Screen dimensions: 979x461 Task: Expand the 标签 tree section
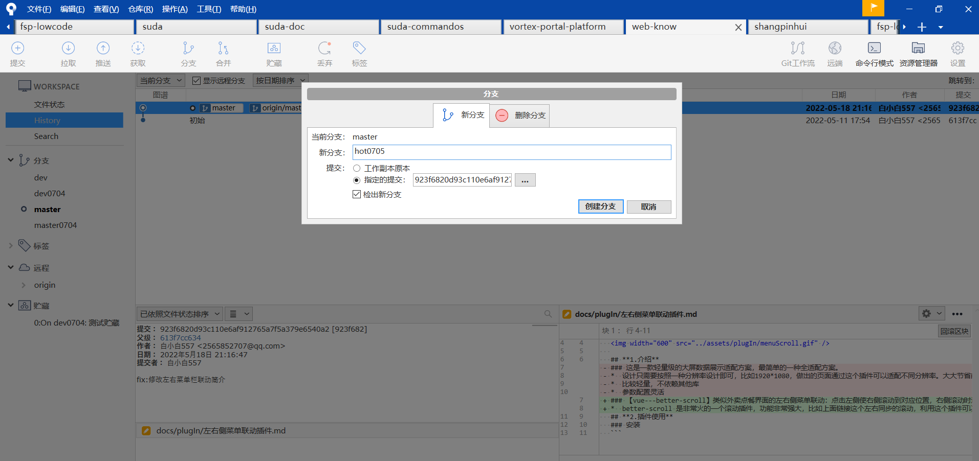[x=11, y=246]
